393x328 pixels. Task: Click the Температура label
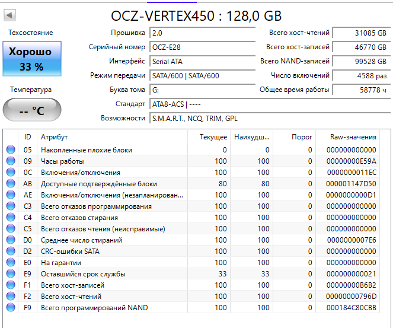point(31,90)
